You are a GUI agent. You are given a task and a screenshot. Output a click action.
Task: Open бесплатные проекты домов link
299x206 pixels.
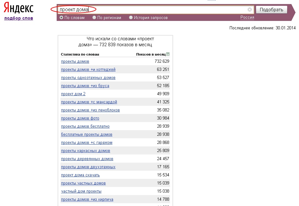[87, 135]
